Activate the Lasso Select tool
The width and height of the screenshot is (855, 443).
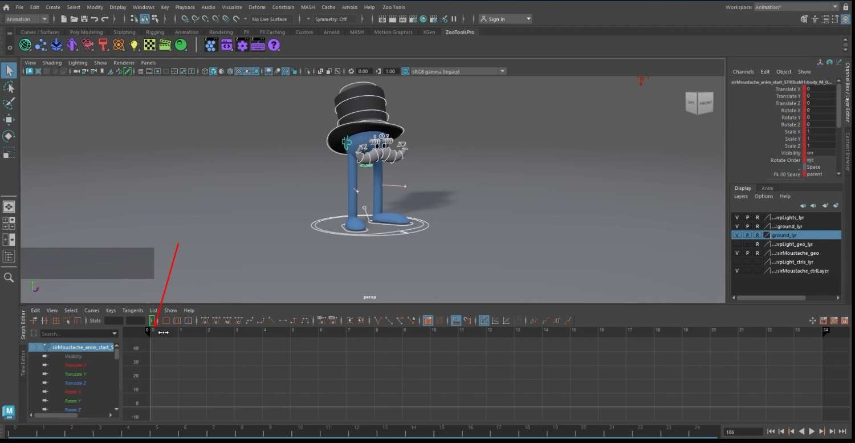9,87
